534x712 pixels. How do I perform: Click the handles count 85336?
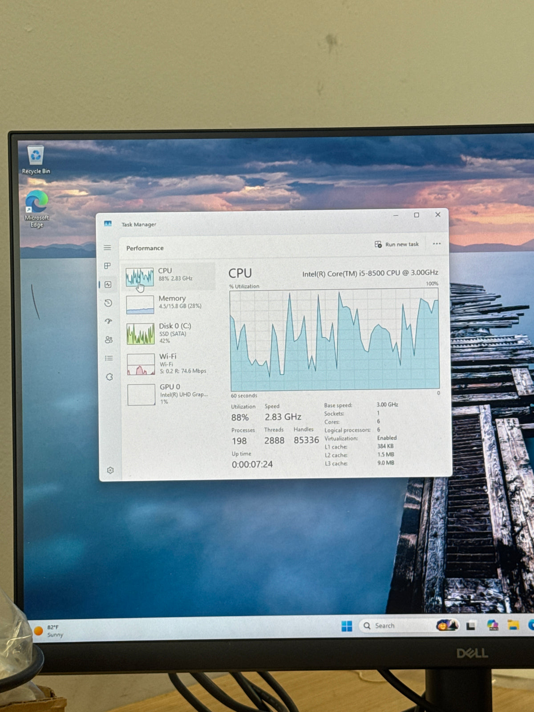click(306, 440)
